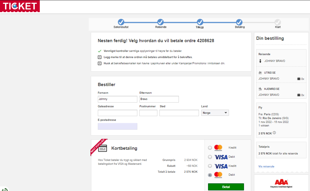The height and width of the screenshot is (191, 310).
Task: Click the 'Fra: Paris (CDG)' text
Action: tap(269, 114)
